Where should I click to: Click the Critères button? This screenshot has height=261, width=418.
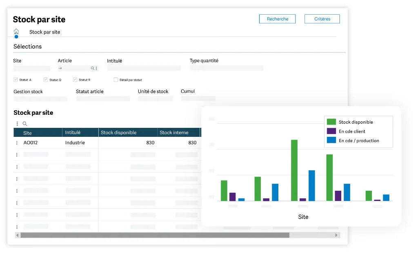(x=322, y=19)
